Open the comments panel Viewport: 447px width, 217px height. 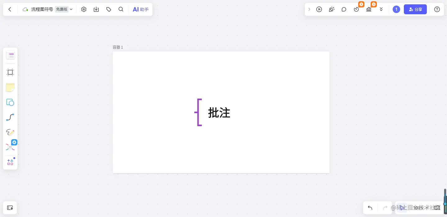344,9
